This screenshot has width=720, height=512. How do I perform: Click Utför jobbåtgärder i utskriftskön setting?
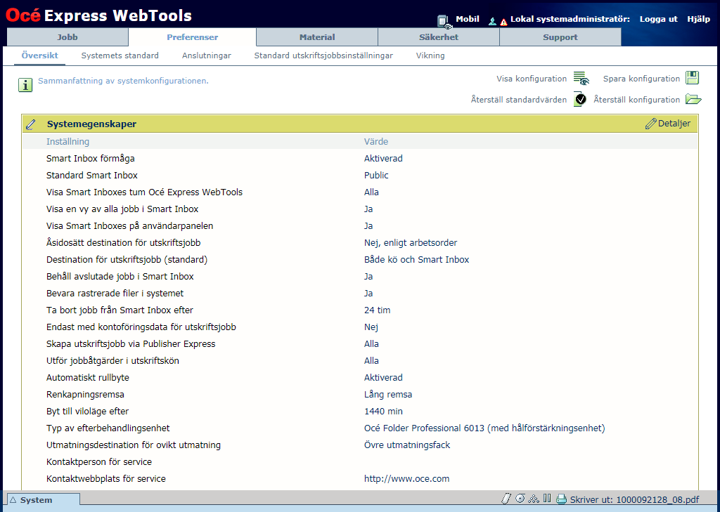[x=112, y=360]
